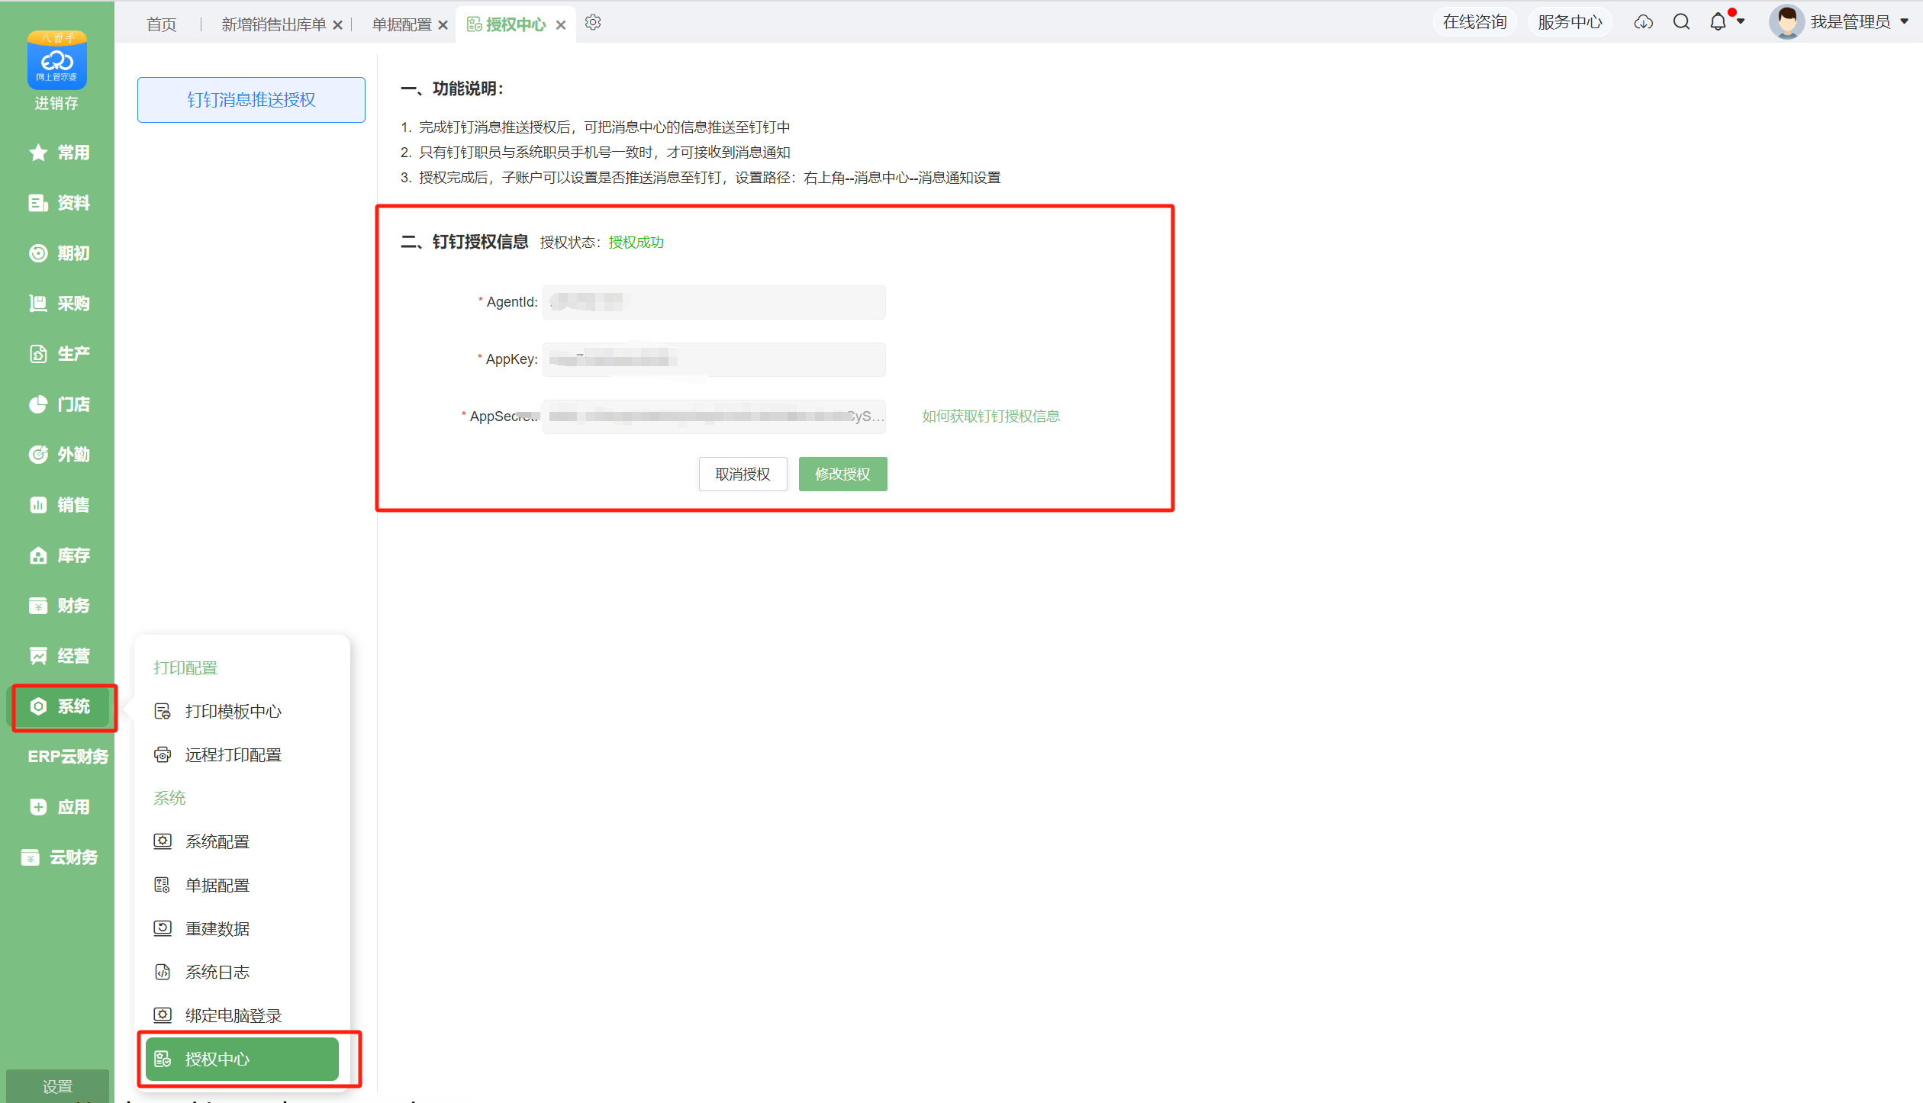
Task: Open 系统日志 from system menu
Action: coord(242,973)
